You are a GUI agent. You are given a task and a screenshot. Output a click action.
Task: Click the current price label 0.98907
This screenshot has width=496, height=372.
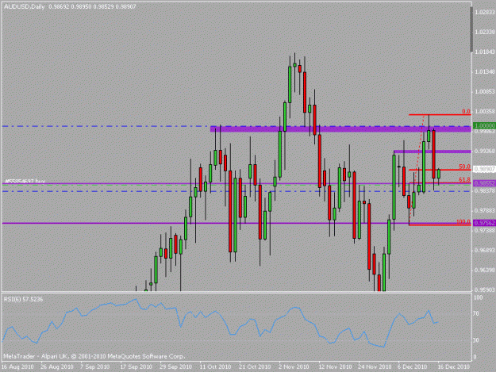click(x=483, y=170)
